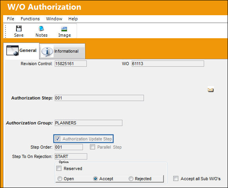Viewport: 228px width, 188px height.
Task: Open the File menu
Action: coord(11,19)
